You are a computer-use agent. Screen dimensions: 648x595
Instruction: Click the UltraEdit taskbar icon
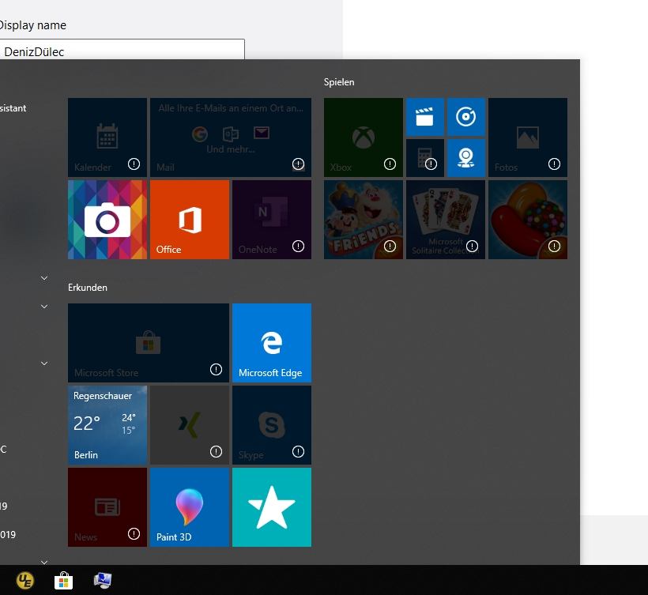point(25,581)
